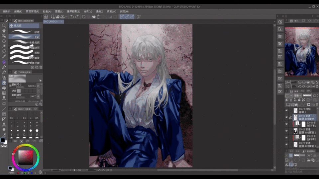Screen dimensions: 319x179
Task: Select the Zoom magnifier tool
Action: coord(4,26)
